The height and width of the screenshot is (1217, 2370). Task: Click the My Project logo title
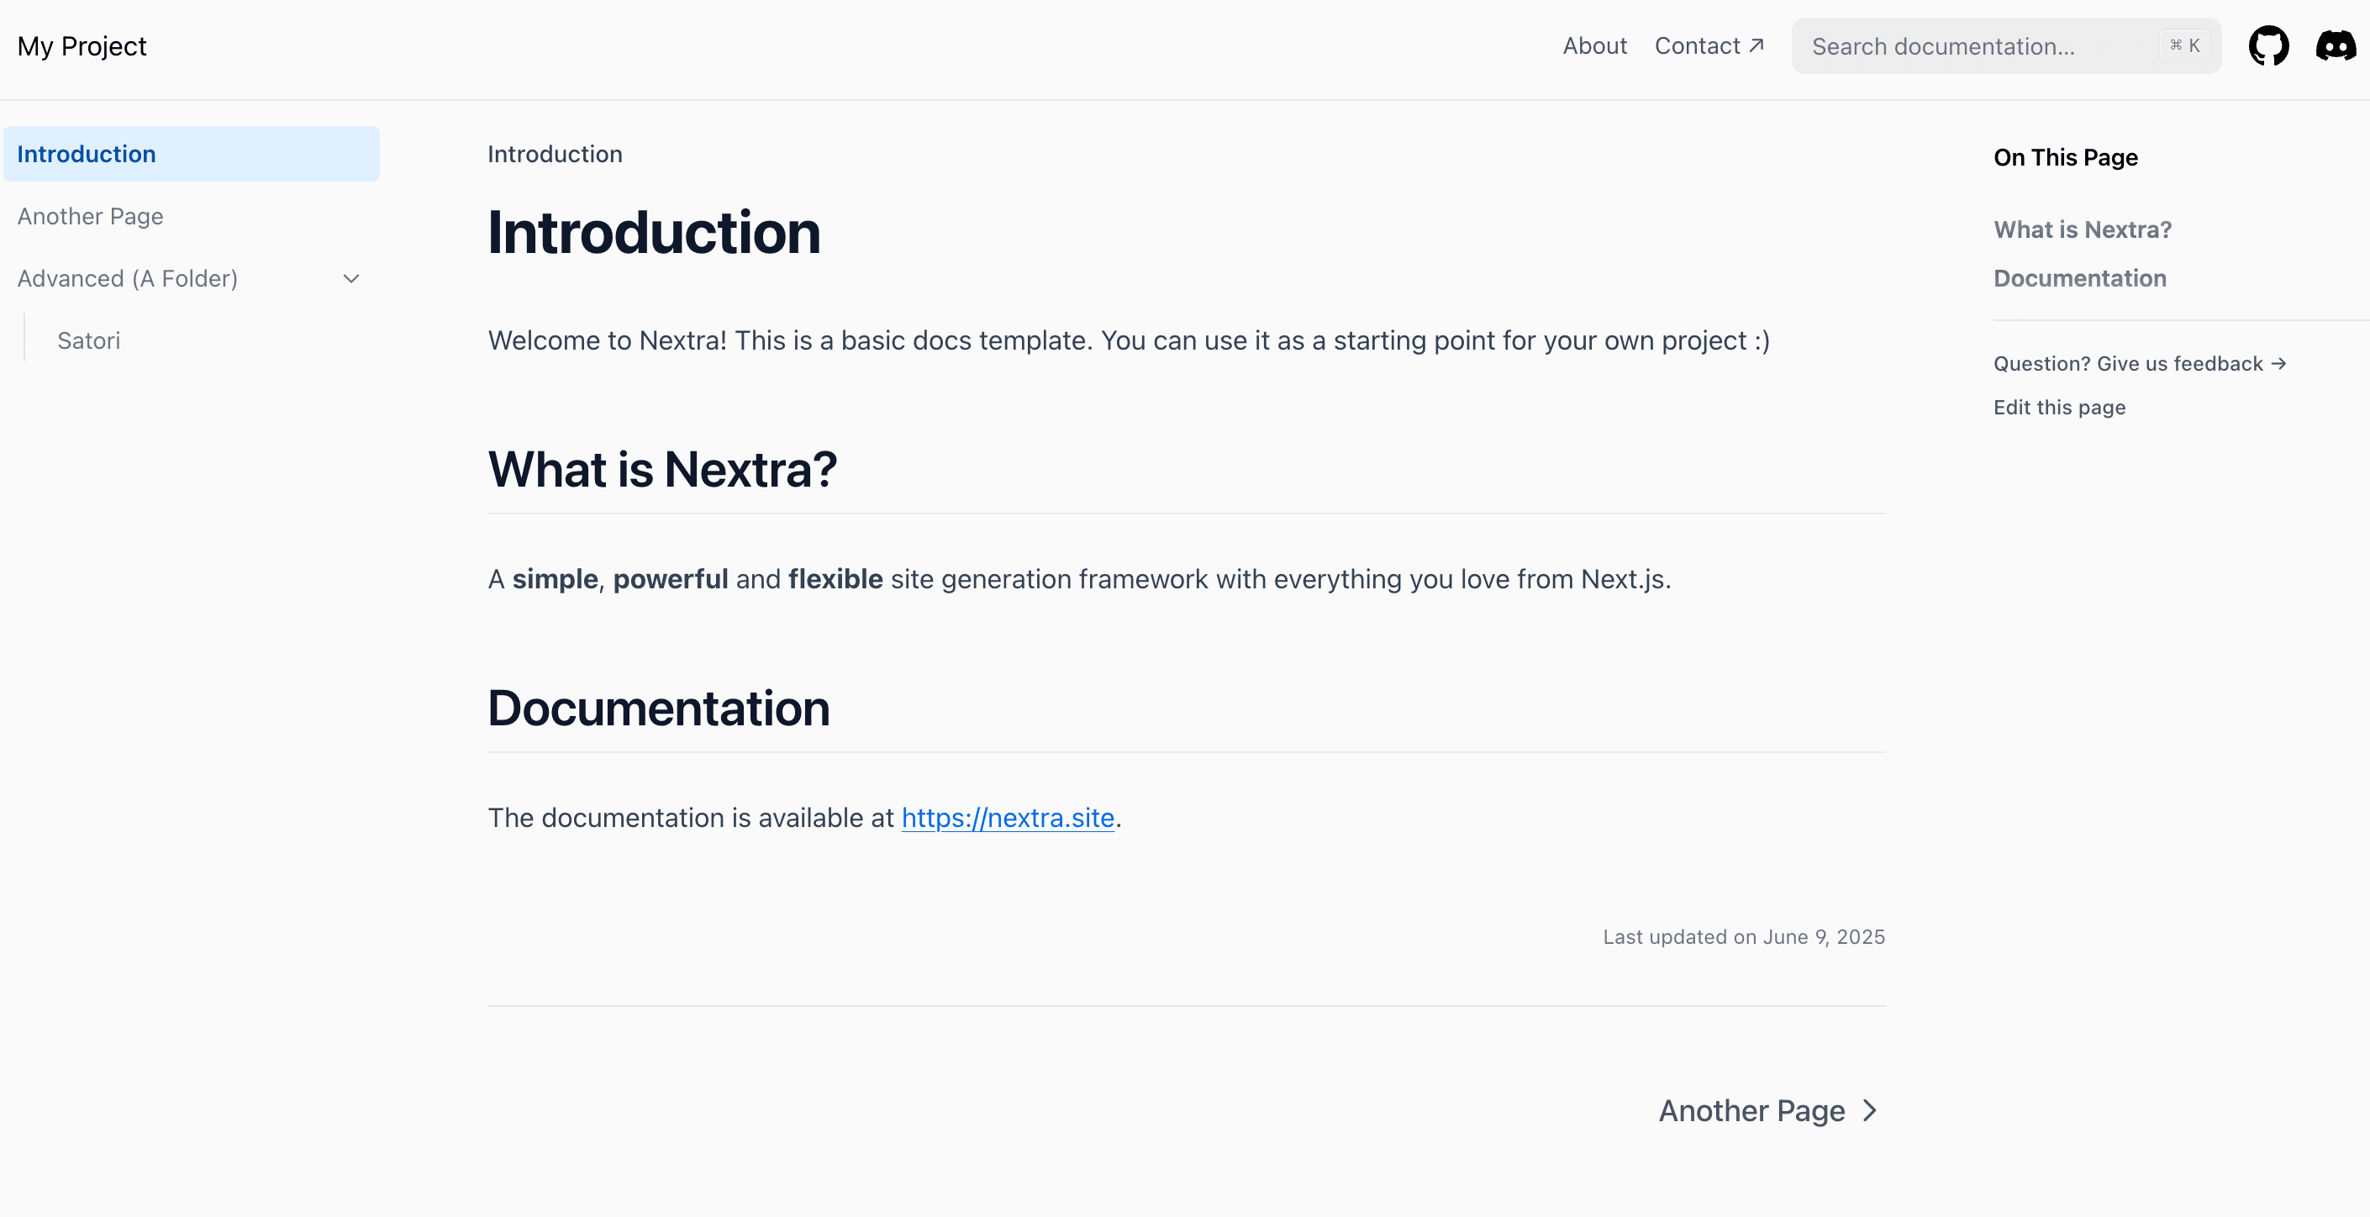pyautogui.click(x=82, y=46)
